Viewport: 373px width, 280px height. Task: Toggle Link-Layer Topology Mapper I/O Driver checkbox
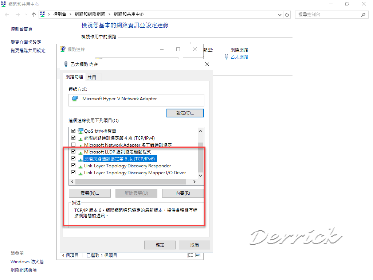coord(73,172)
